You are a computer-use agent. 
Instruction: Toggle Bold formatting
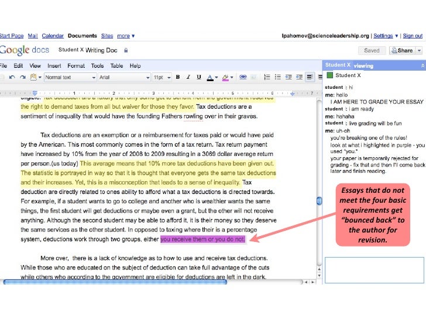click(x=178, y=77)
